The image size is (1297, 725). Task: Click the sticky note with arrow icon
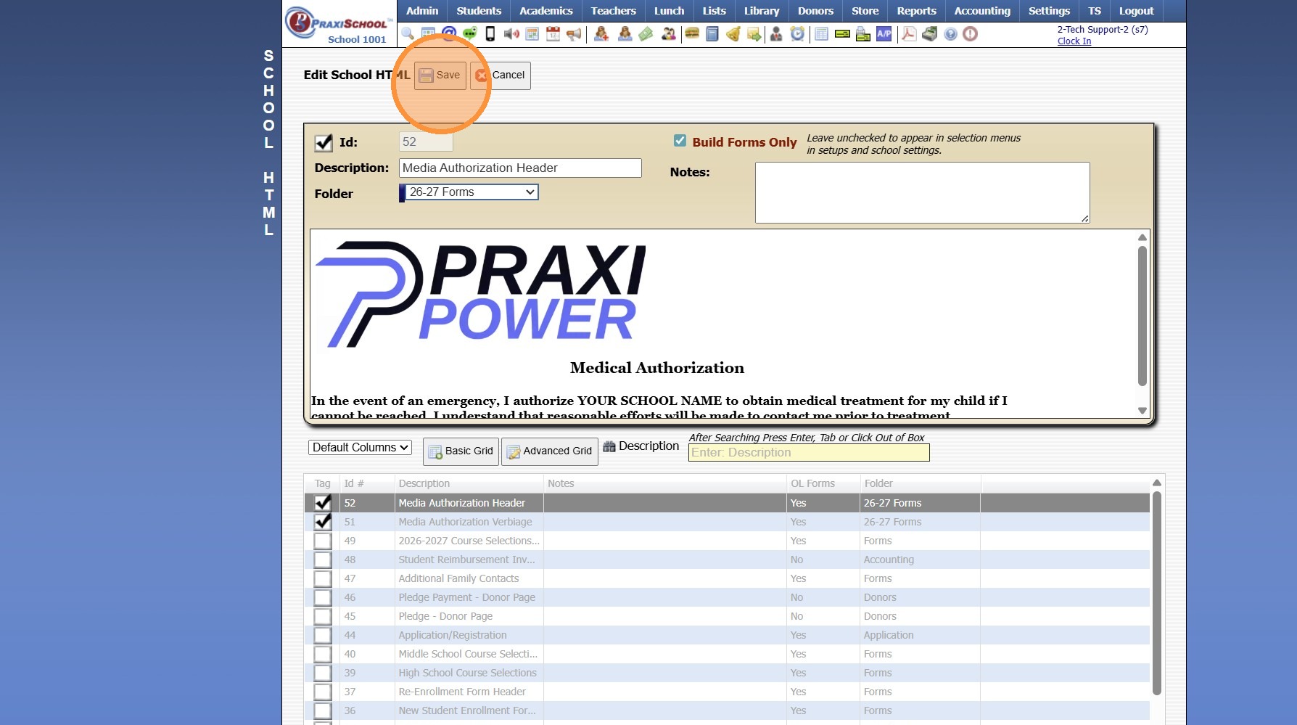[x=754, y=34]
